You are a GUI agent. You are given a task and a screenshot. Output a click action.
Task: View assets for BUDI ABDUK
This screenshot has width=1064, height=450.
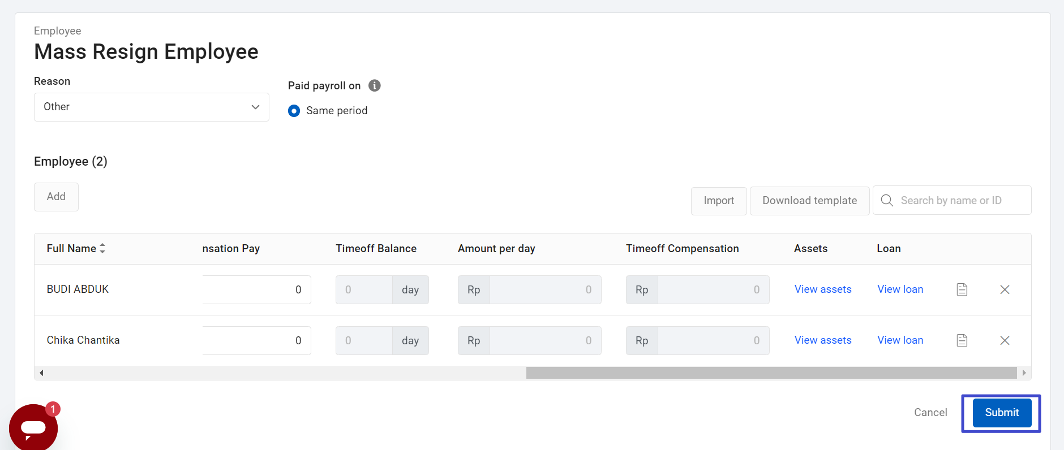point(822,289)
